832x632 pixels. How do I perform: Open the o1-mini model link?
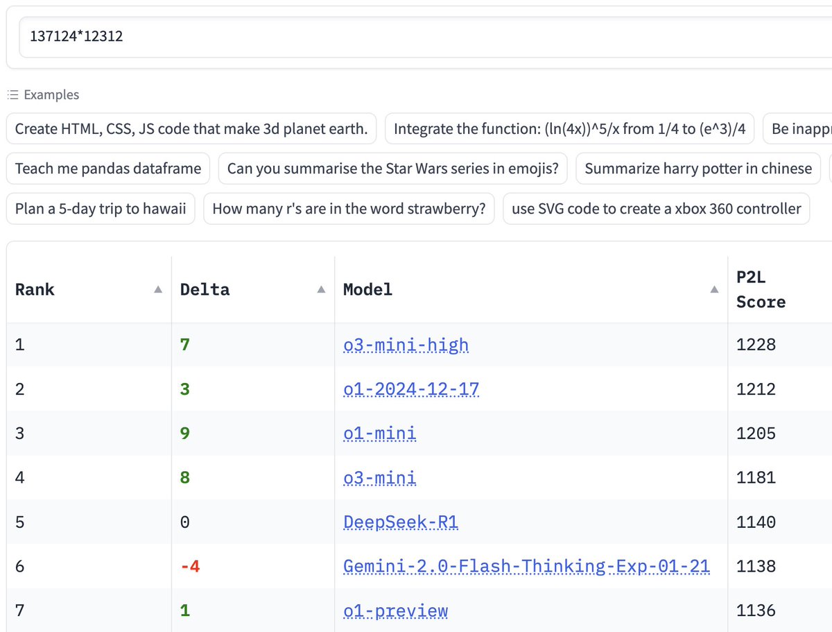click(x=380, y=434)
